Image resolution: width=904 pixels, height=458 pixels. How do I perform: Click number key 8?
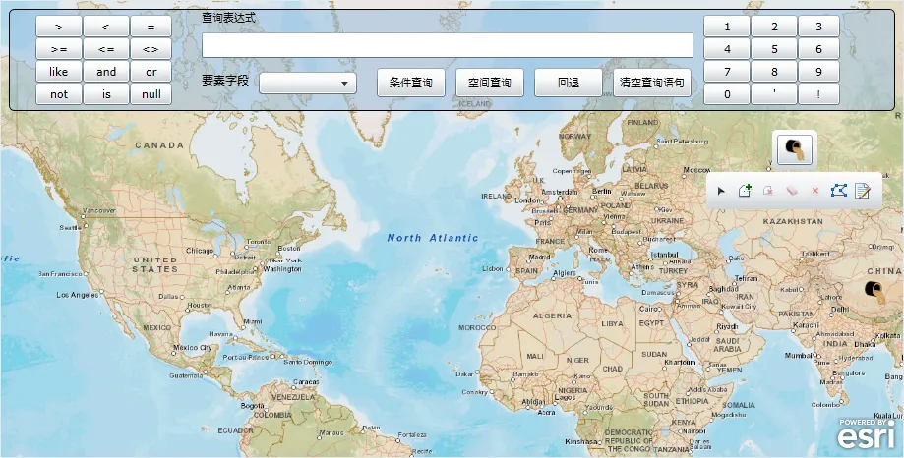pyautogui.click(x=774, y=72)
